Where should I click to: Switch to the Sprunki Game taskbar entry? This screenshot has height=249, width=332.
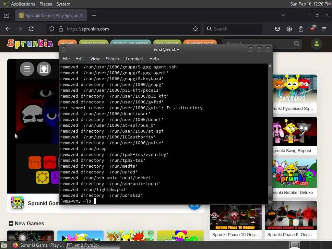click(38, 245)
